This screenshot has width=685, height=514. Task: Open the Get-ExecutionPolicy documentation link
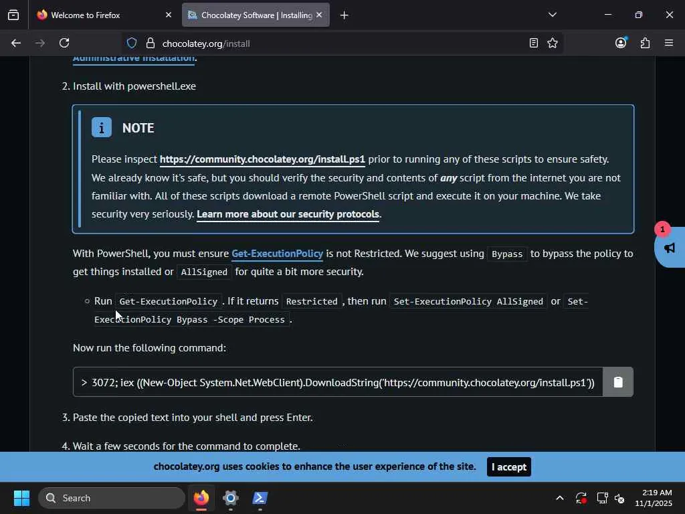(278, 254)
